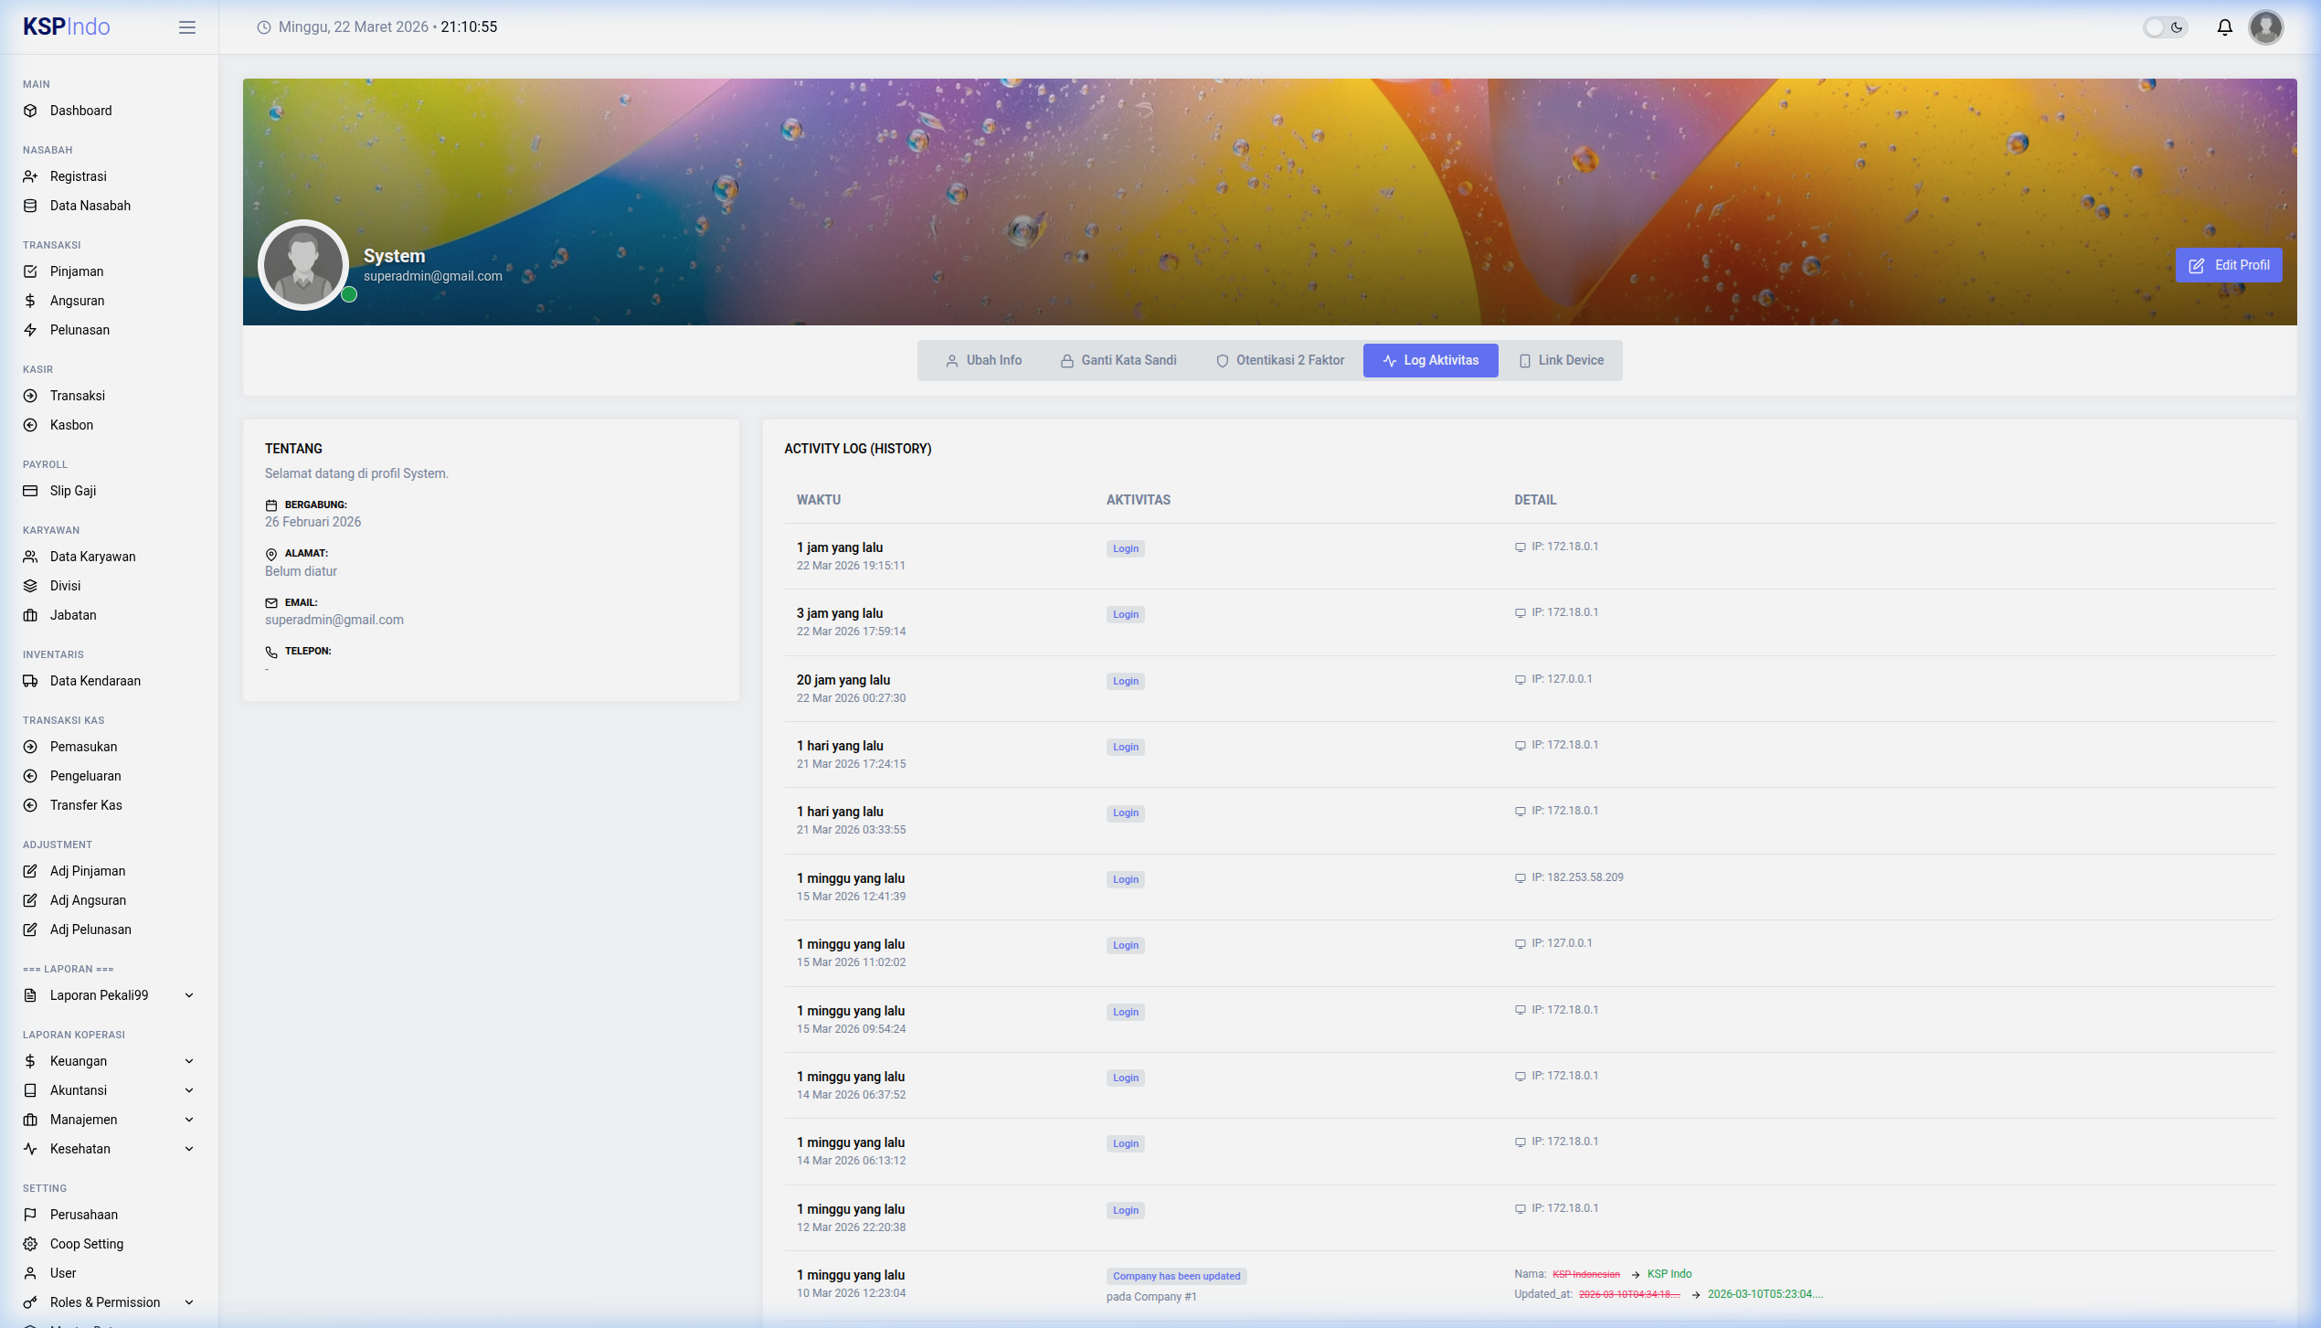
Task: Open the notifications bell icon
Action: 2225,27
